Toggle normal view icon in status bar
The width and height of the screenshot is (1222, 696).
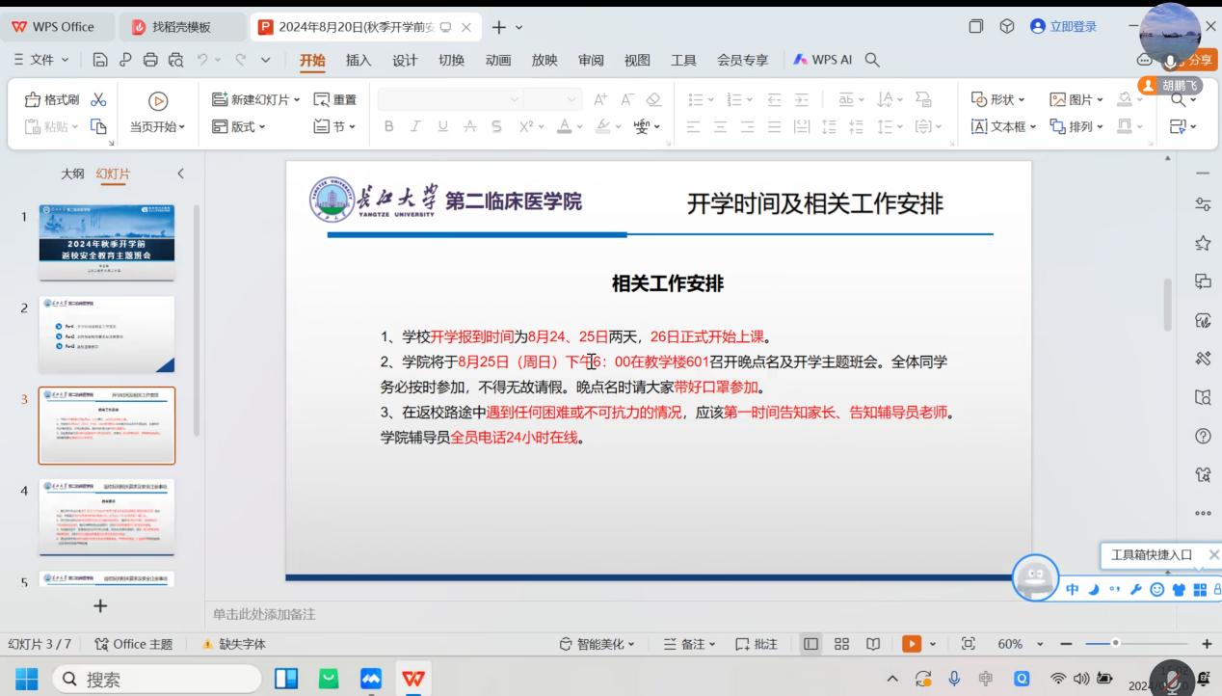tap(810, 644)
